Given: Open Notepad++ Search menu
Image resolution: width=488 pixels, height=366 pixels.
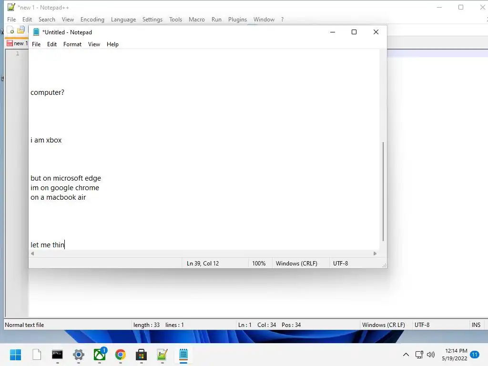Looking at the screenshot, I should 47,19.
